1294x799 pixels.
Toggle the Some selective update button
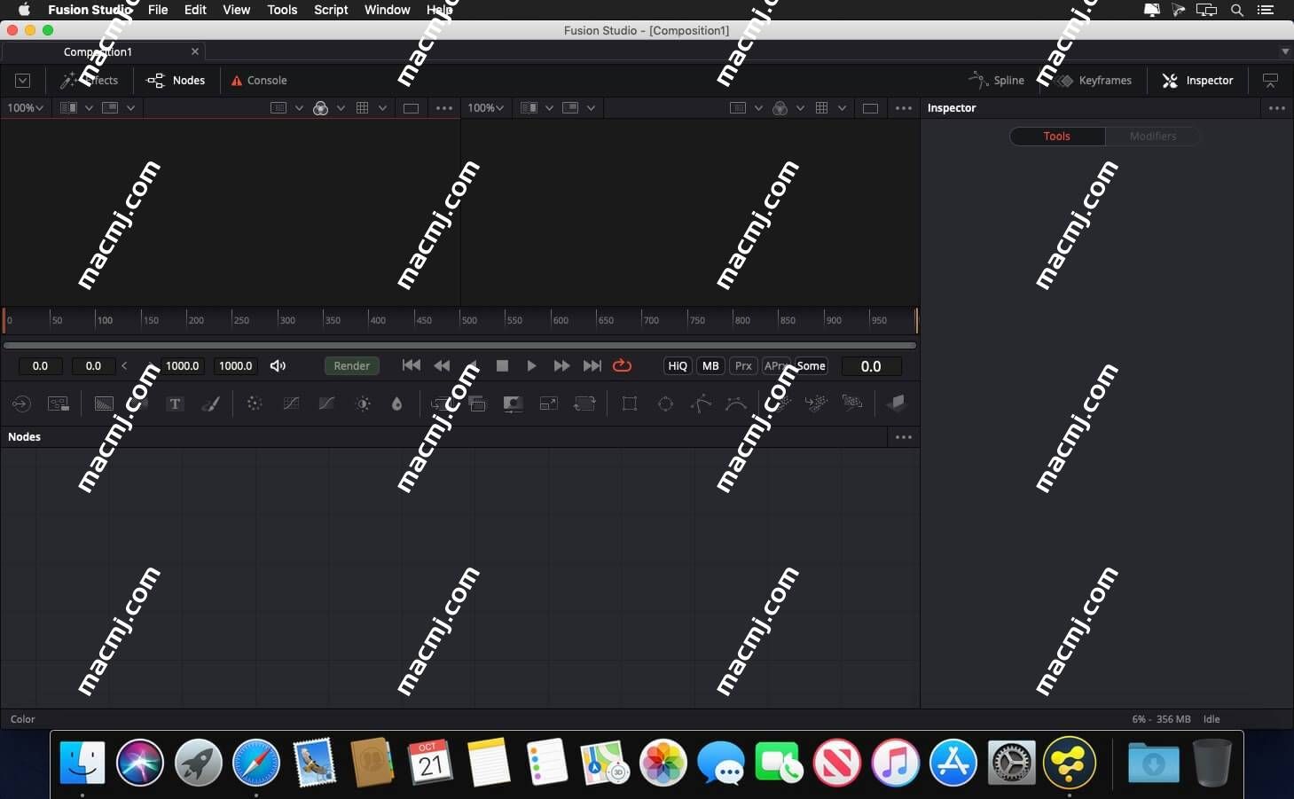pos(811,366)
